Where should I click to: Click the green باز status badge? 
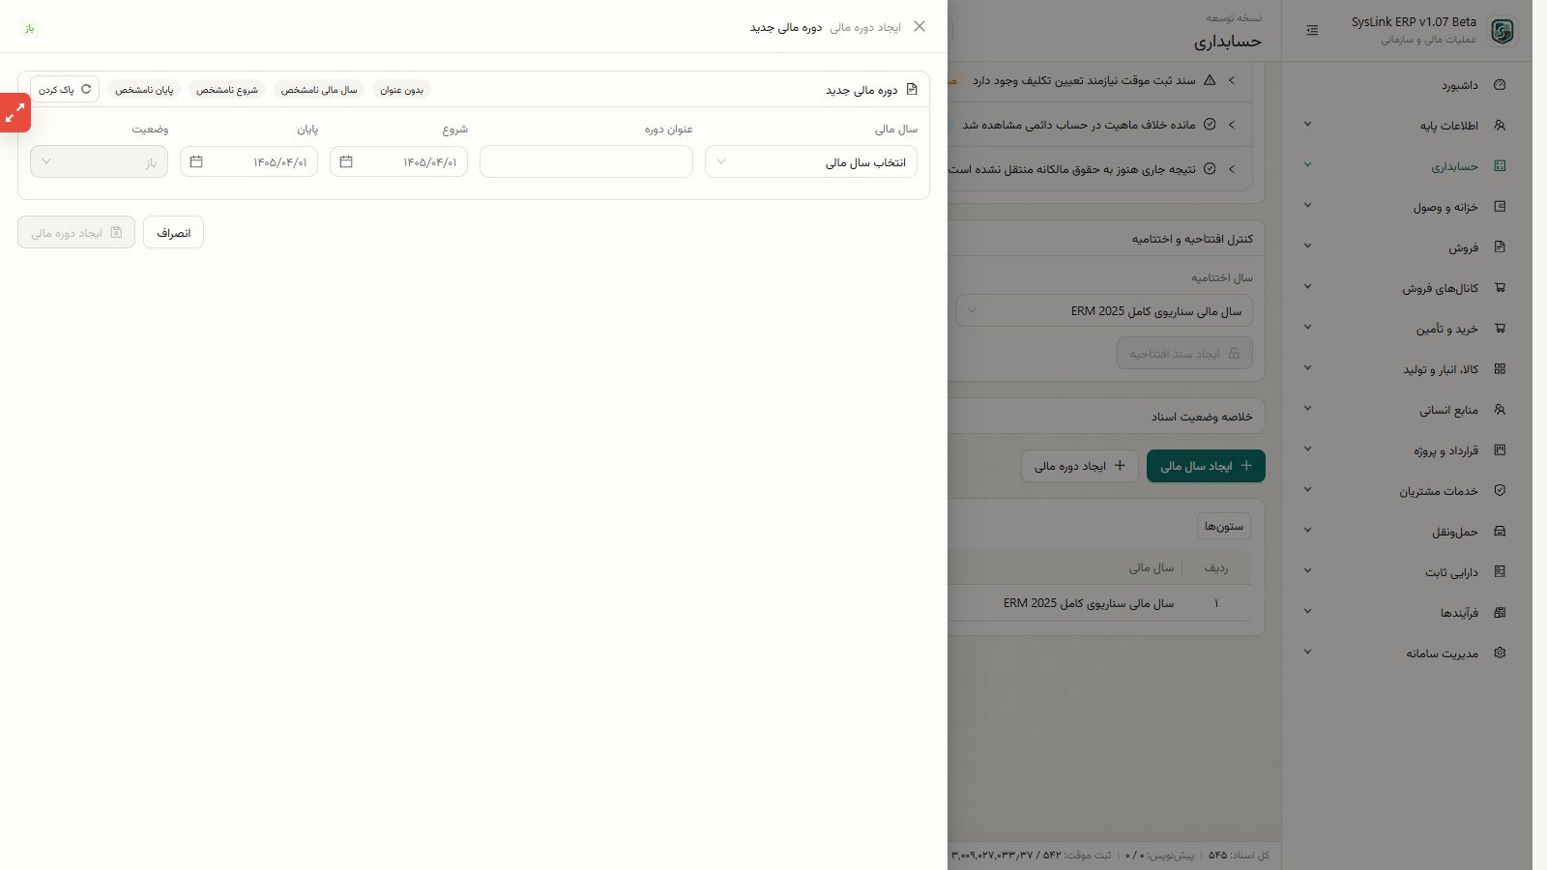[x=29, y=28]
